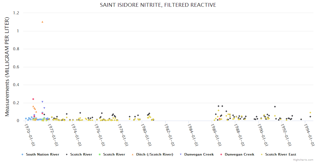The height and width of the screenshot is (162, 316).
Task: Click the purple triangle Dunvegan Creek legend marker
Action: (181, 154)
